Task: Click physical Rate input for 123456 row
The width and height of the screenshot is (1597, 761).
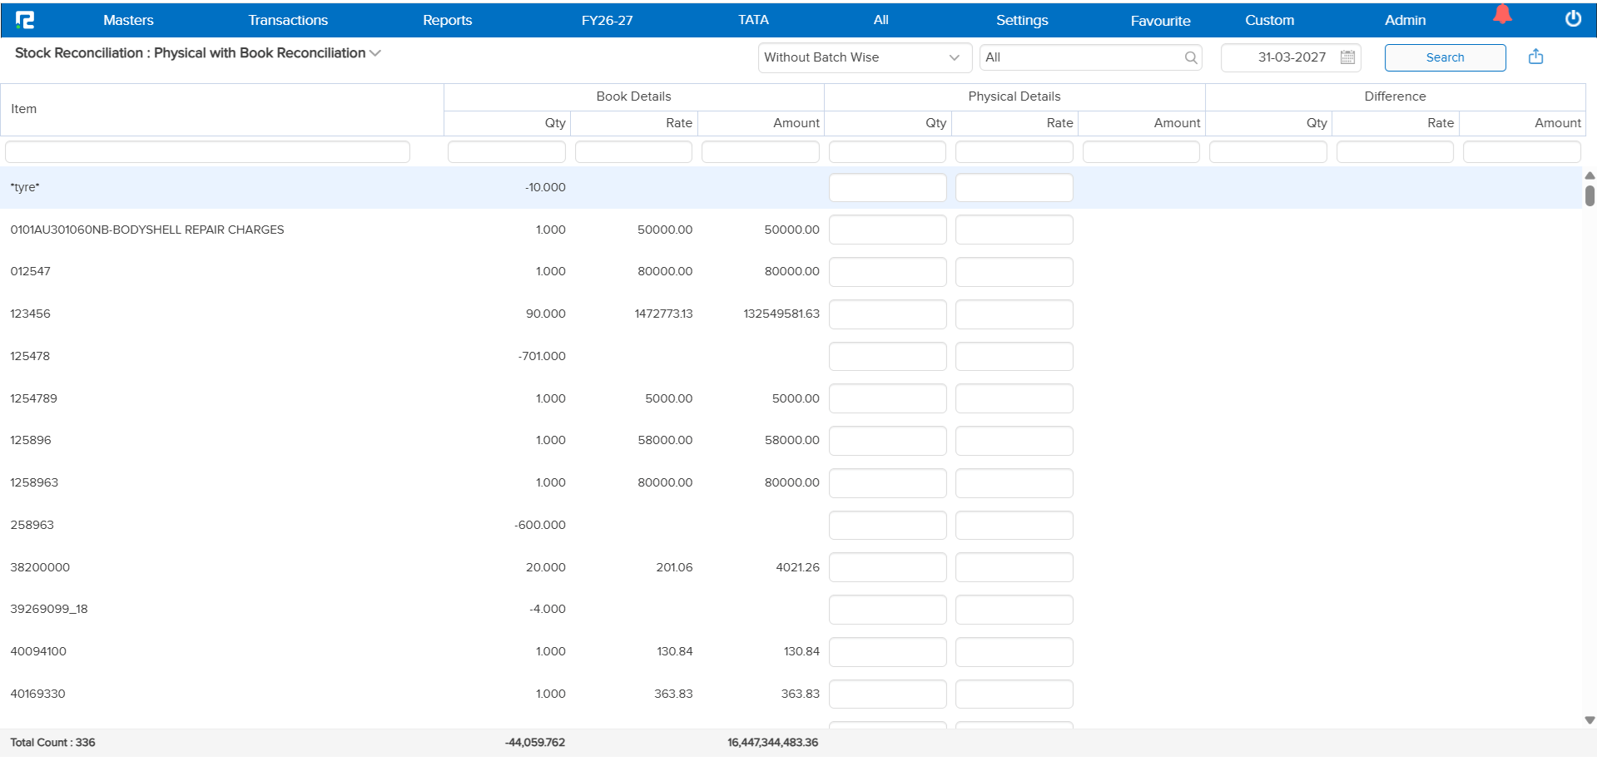Action: 1014,314
